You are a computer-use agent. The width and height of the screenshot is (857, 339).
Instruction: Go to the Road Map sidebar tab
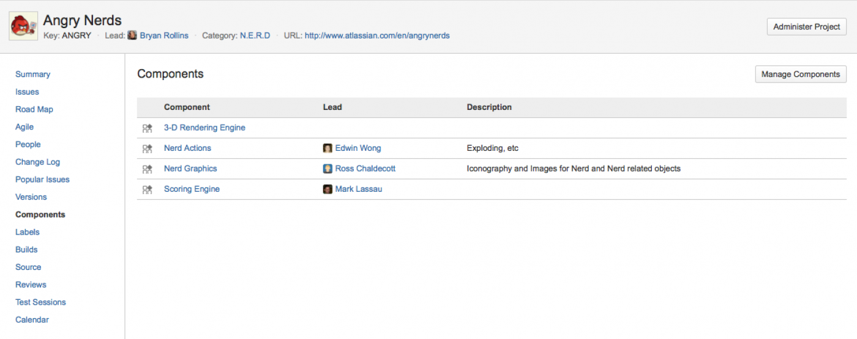click(34, 109)
